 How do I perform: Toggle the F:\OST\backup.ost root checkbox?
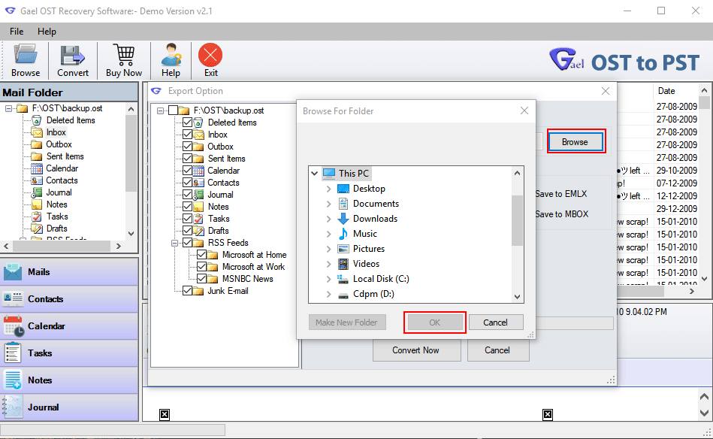point(173,111)
